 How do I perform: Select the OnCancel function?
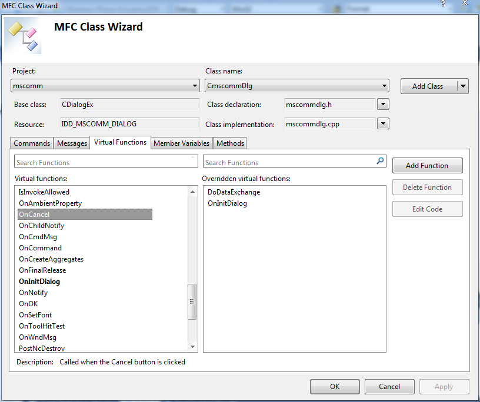pyautogui.click(x=85, y=215)
